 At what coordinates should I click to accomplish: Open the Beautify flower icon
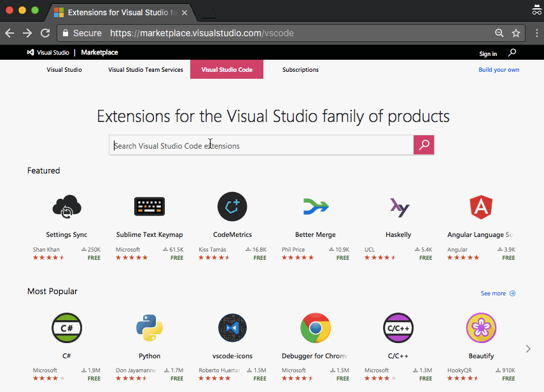pos(481,328)
